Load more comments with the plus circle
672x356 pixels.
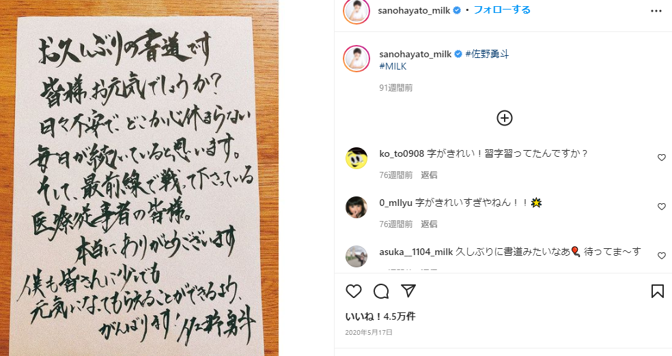pos(505,118)
